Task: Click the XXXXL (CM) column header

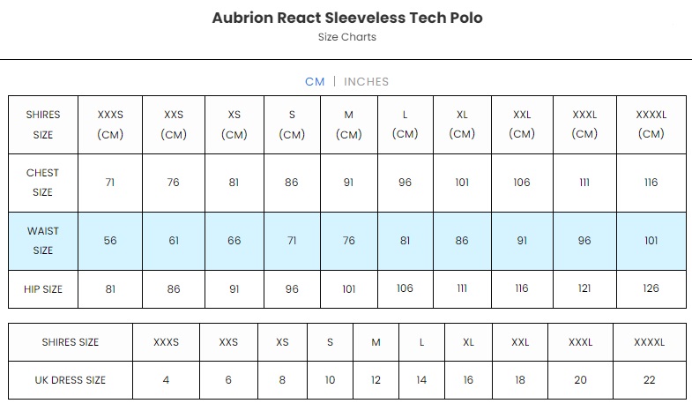Action: pyautogui.click(x=651, y=124)
